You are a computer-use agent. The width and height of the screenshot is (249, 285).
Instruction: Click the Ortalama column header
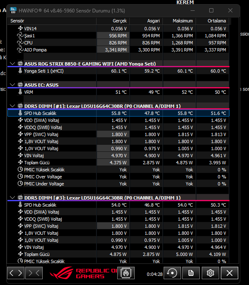213,21
